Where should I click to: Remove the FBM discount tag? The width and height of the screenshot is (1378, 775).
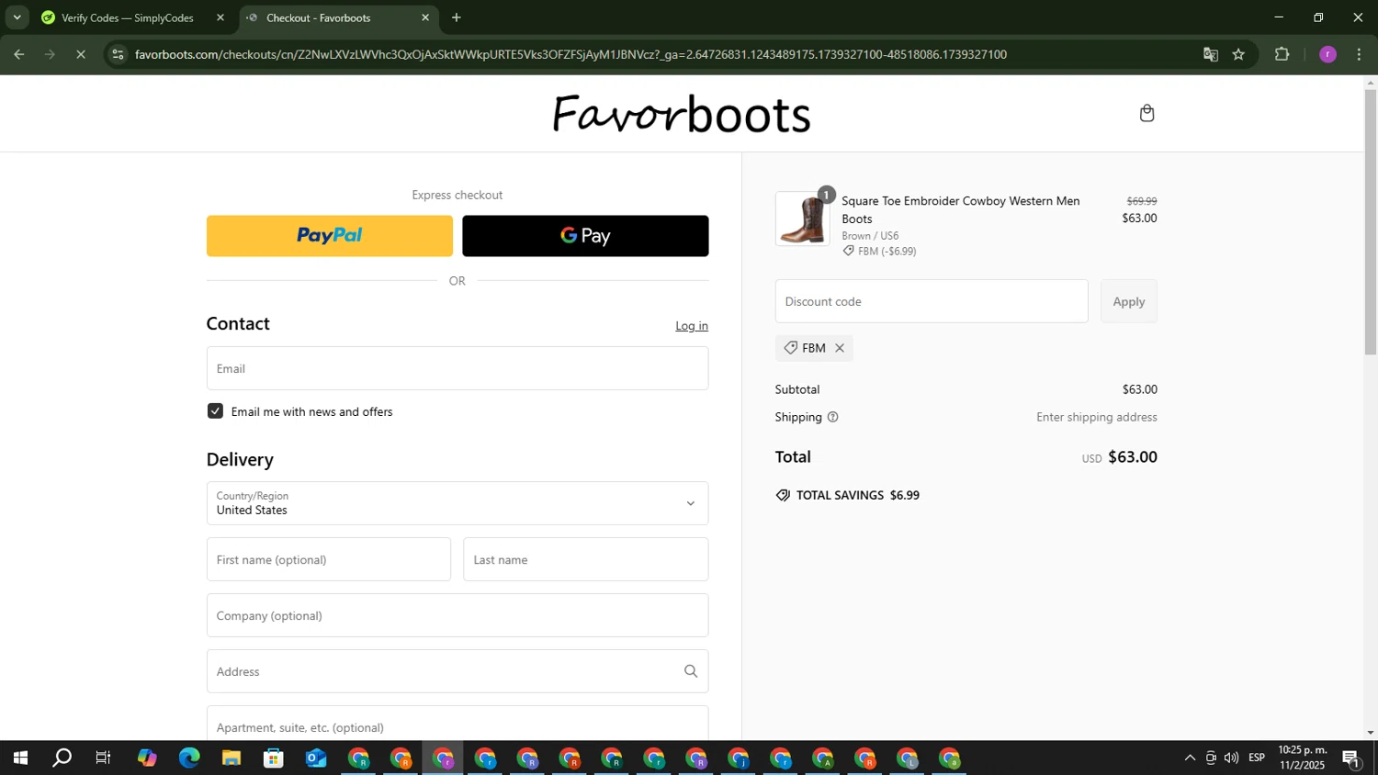pyautogui.click(x=840, y=348)
